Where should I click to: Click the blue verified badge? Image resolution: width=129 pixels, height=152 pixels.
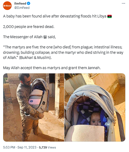click(29, 3)
